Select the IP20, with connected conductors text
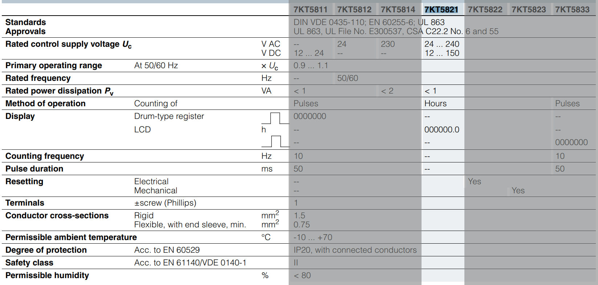The image size is (598, 285). pos(355,250)
